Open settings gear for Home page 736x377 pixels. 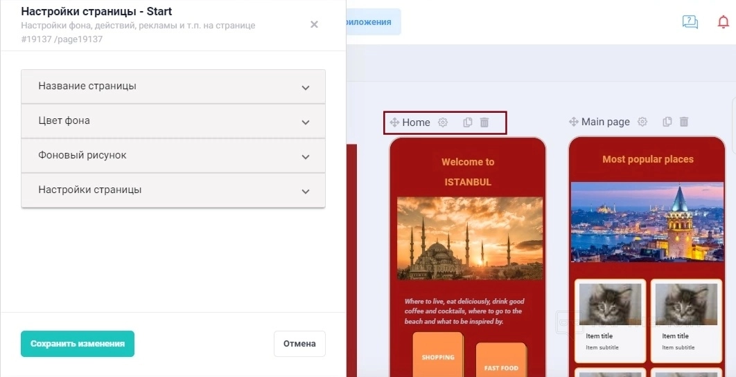pyautogui.click(x=443, y=122)
